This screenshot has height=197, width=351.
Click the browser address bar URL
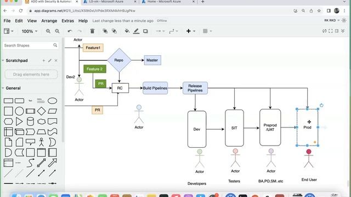84,11
